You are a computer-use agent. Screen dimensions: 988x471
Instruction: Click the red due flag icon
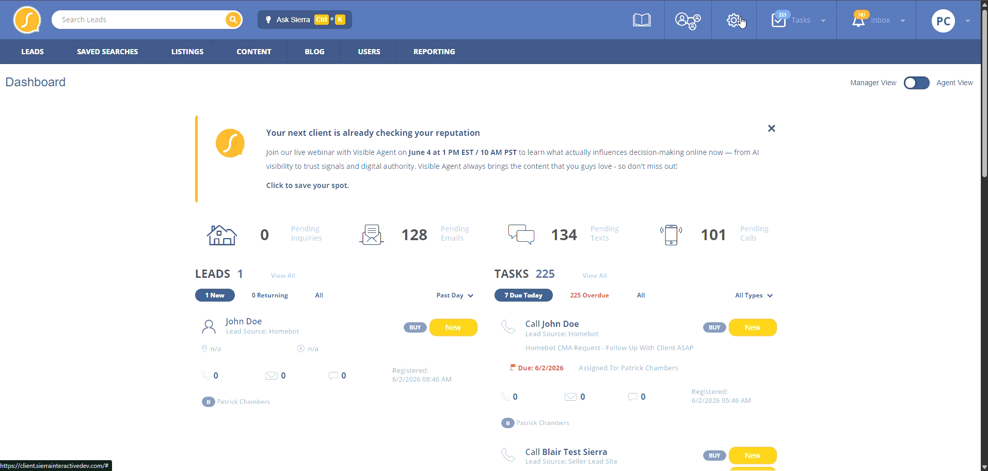click(513, 367)
